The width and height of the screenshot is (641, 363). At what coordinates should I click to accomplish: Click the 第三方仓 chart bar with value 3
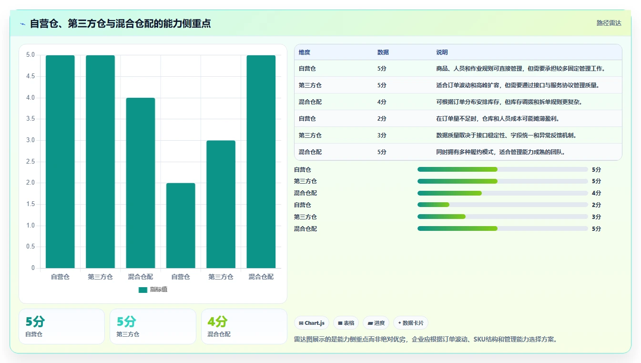coord(221,204)
